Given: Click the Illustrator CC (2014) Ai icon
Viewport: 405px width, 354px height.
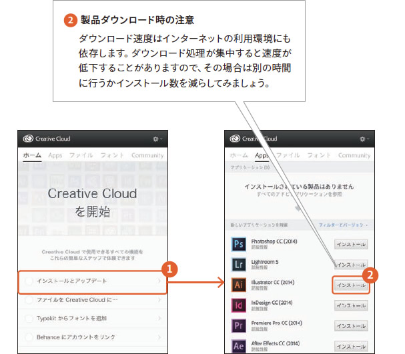Looking at the screenshot, I should coord(238,285).
